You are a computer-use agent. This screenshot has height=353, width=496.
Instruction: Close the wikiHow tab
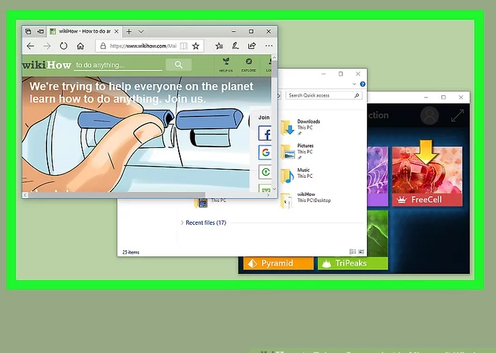(x=117, y=31)
